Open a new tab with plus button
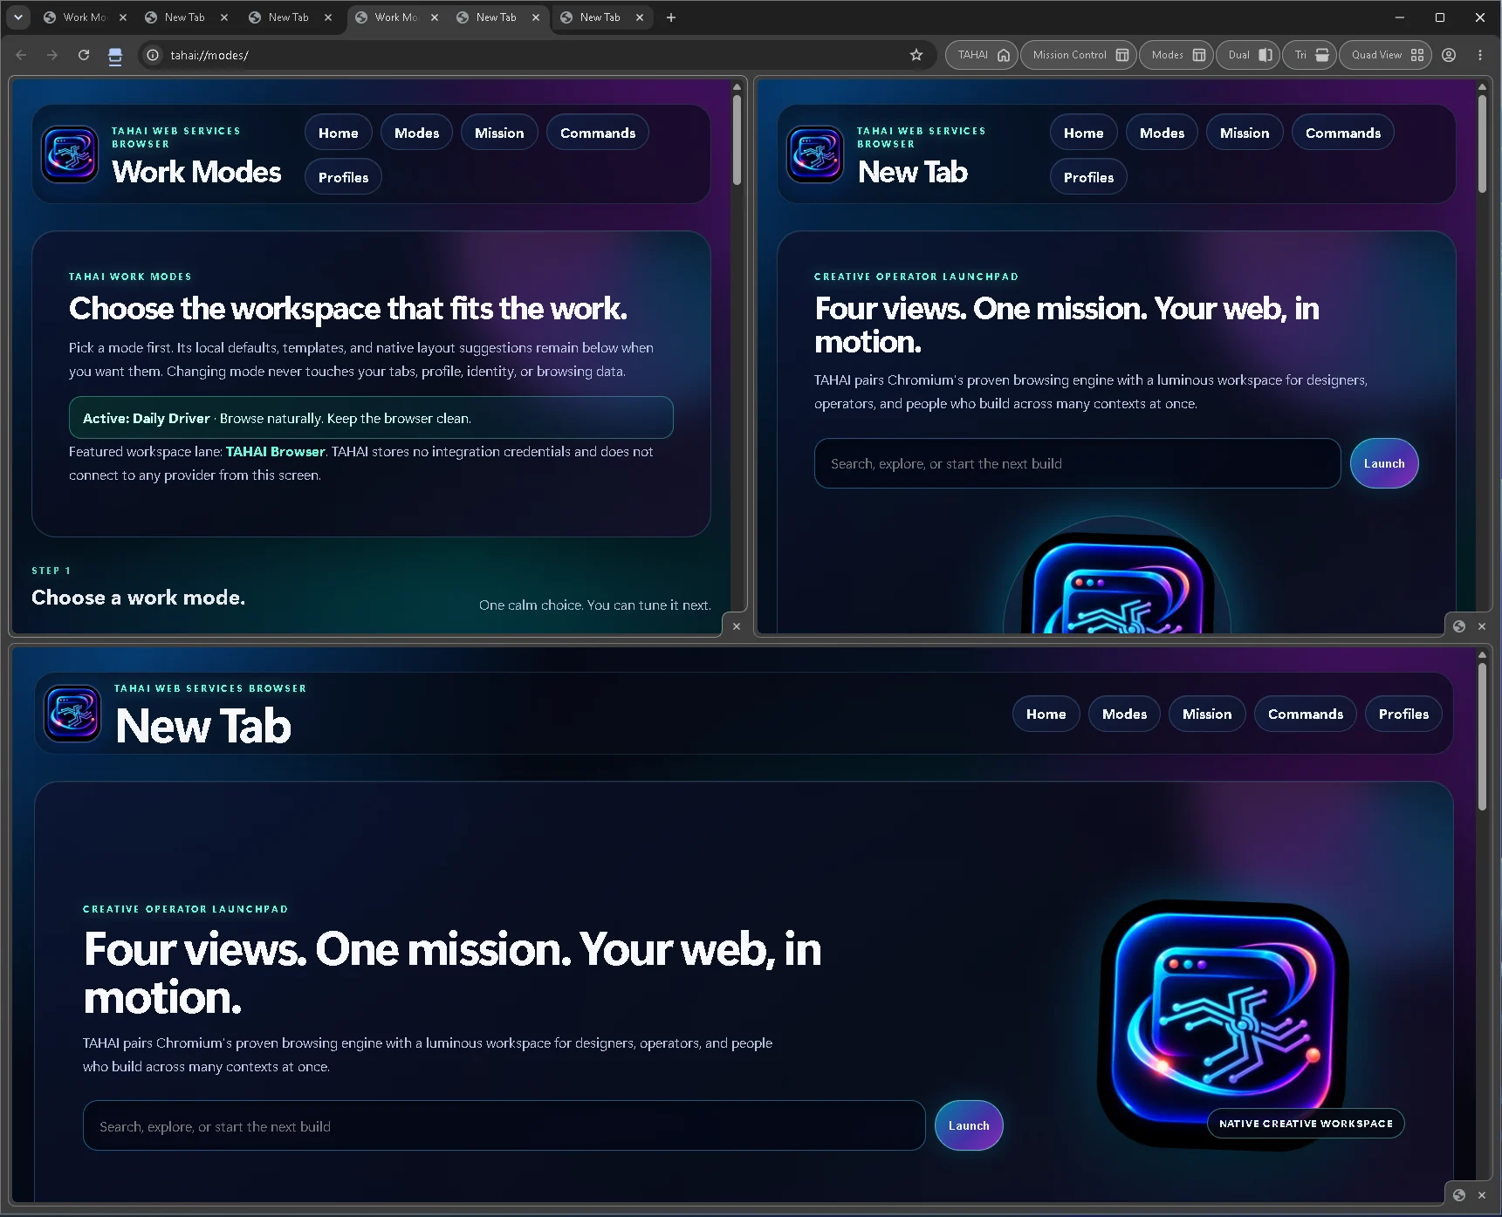 671,17
